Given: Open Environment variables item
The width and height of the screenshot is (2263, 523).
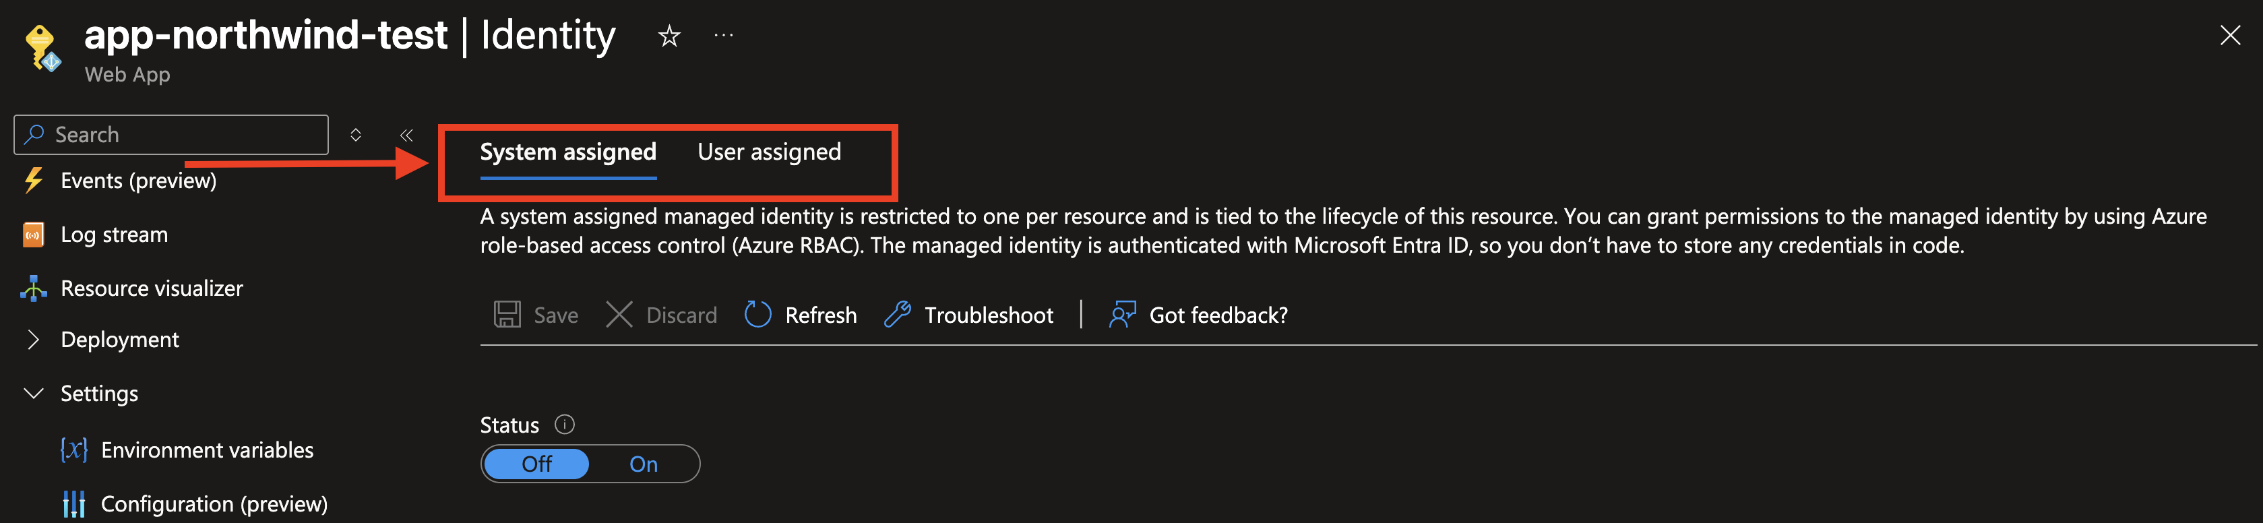Looking at the screenshot, I should pos(208,449).
